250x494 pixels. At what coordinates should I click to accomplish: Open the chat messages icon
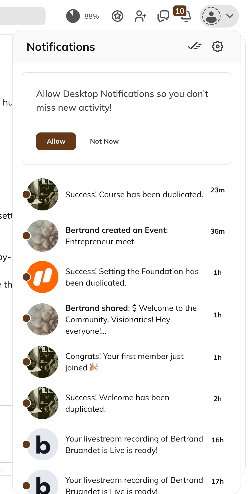click(x=163, y=16)
